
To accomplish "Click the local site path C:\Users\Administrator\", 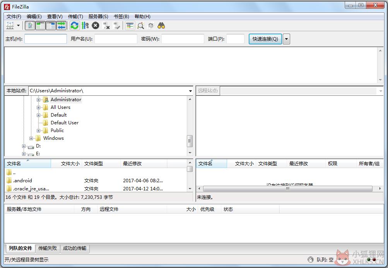I will pyautogui.click(x=56, y=91).
